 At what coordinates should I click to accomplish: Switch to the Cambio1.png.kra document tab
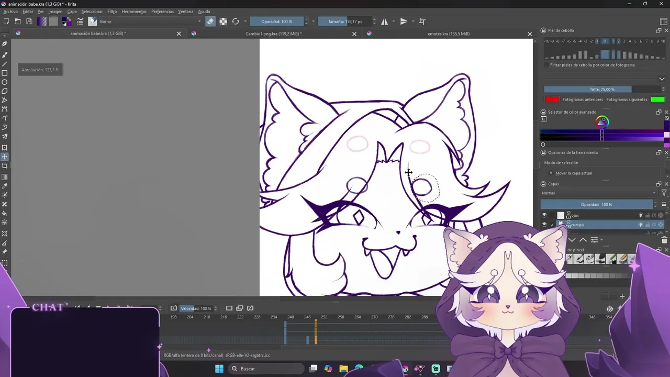point(274,34)
